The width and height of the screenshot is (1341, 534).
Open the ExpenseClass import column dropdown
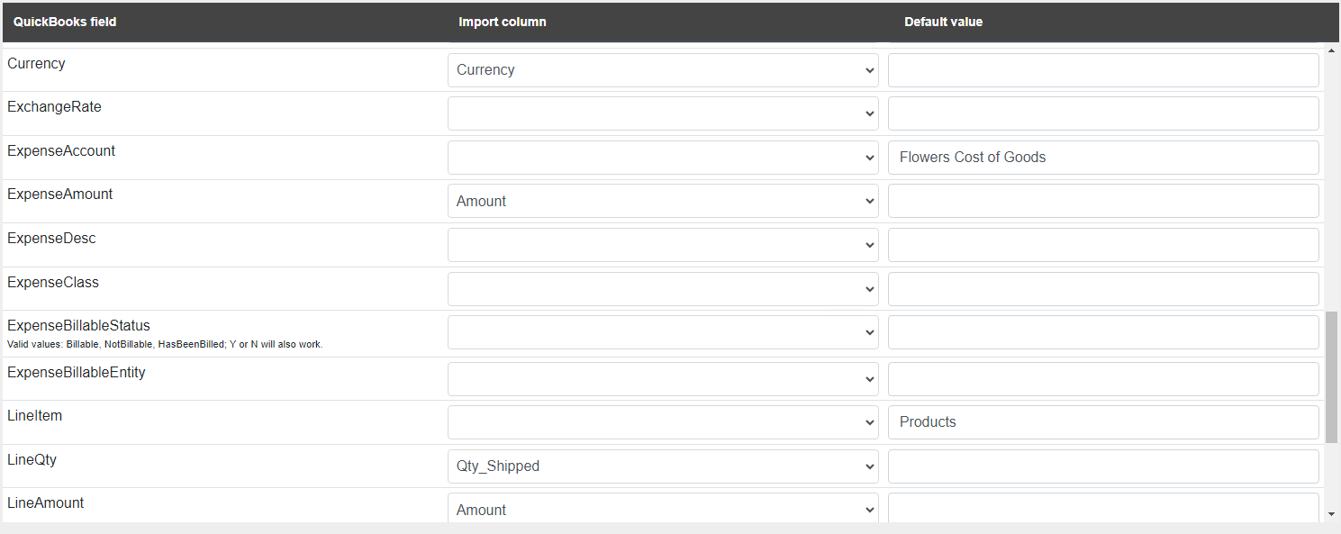pyautogui.click(x=663, y=289)
